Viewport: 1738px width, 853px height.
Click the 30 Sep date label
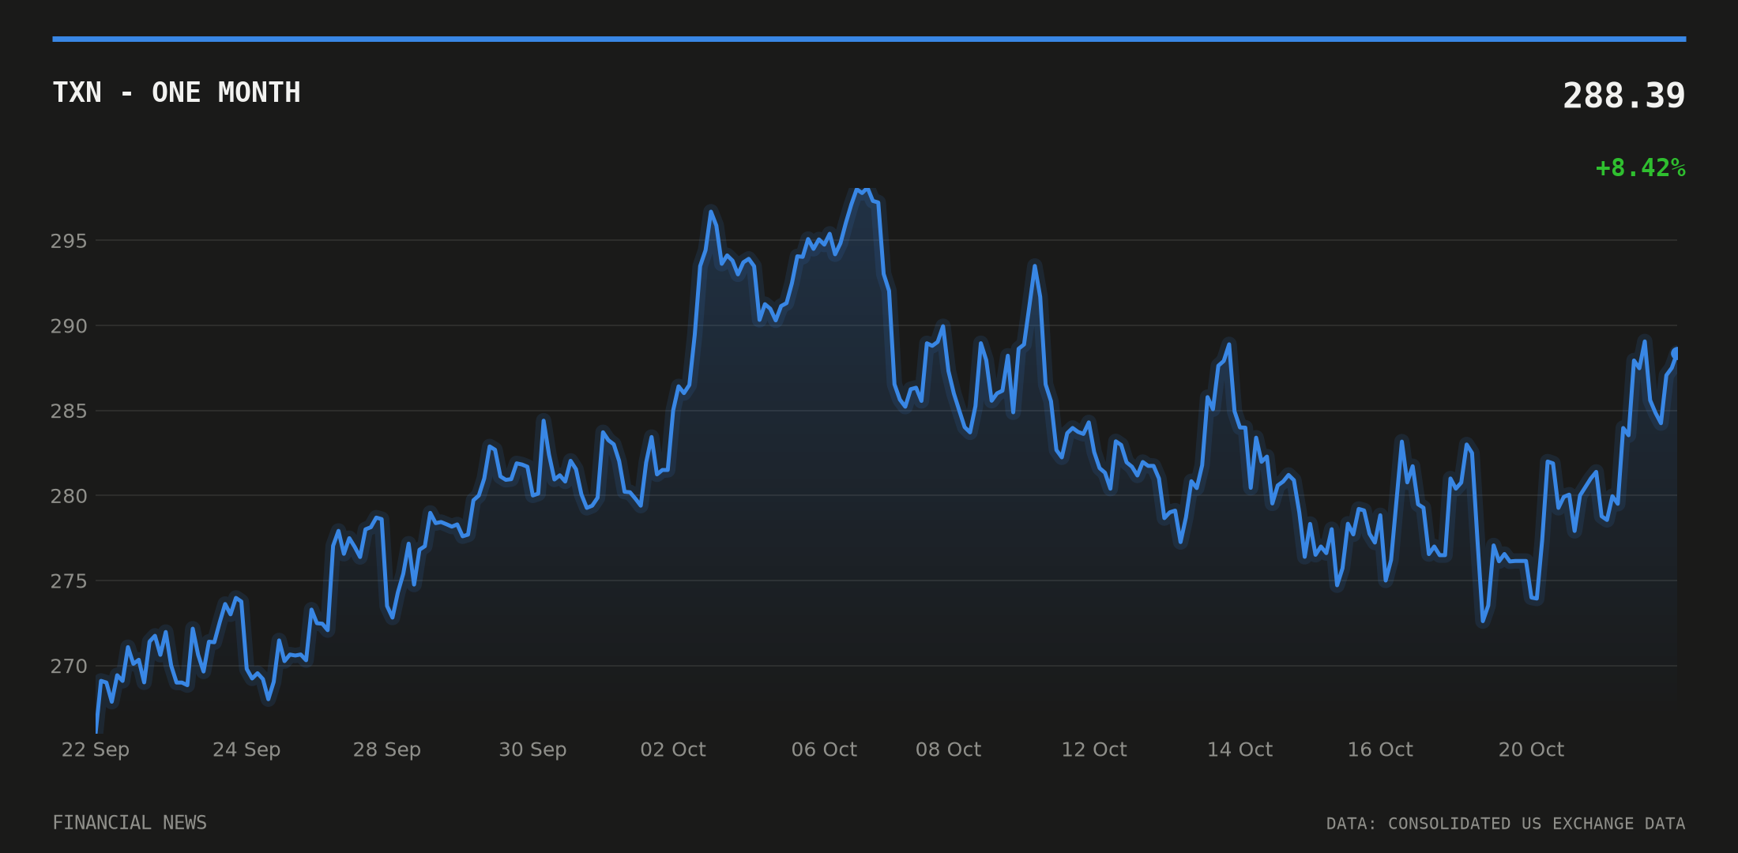pos(532,750)
